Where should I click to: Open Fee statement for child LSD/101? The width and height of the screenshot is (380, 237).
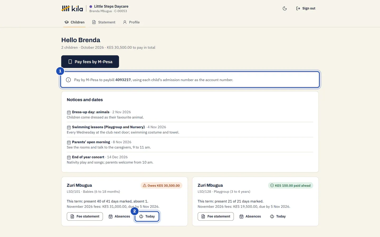[x=85, y=216]
